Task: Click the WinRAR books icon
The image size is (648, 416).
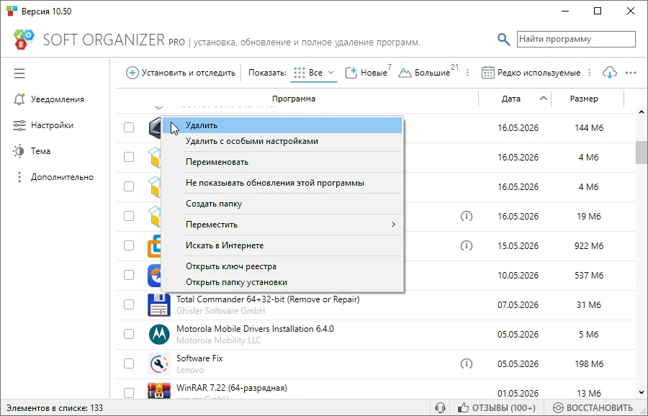Action: [159, 391]
